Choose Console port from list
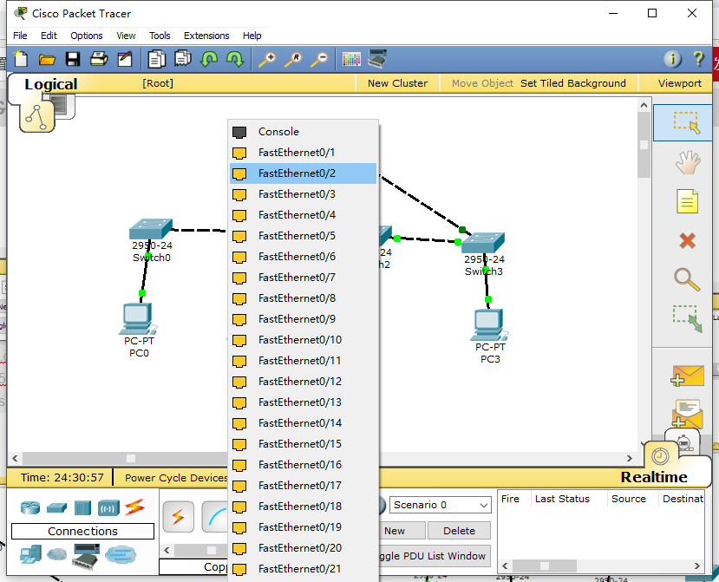This screenshot has height=582, width=719. click(x=303, y=132)
